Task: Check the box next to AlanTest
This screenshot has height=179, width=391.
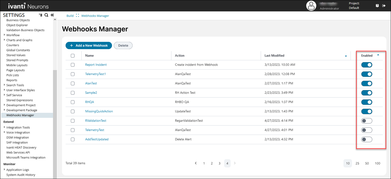Action: click(73, 83)
